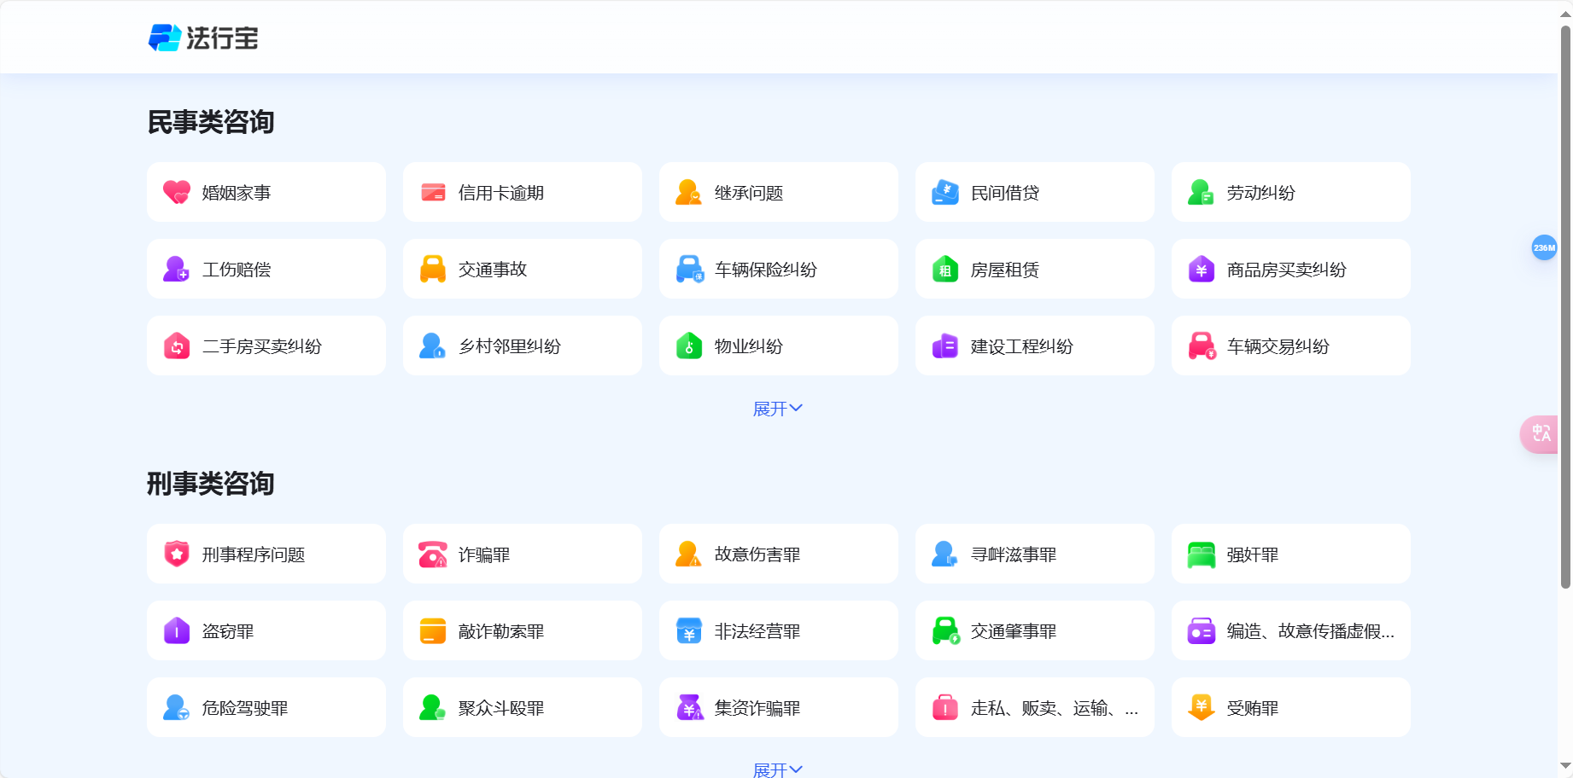Click the 受贿罪 yellow money bag icon
The image size is (1573, 778).
1201,707
